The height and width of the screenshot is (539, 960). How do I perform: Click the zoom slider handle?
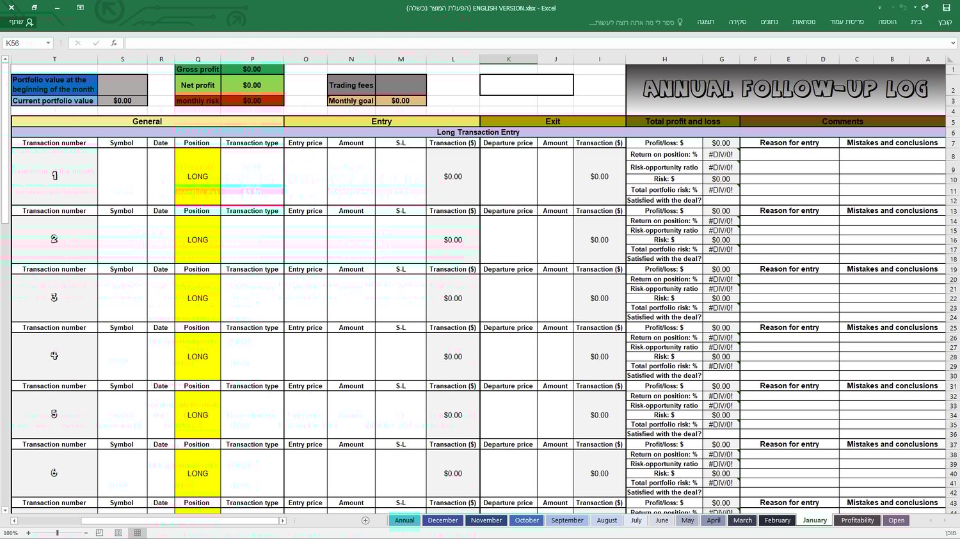point(57,533)
